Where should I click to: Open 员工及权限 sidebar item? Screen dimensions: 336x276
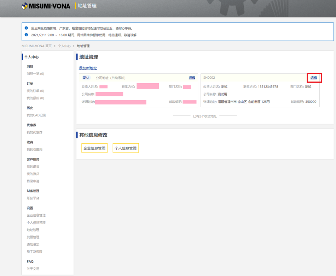34,252
